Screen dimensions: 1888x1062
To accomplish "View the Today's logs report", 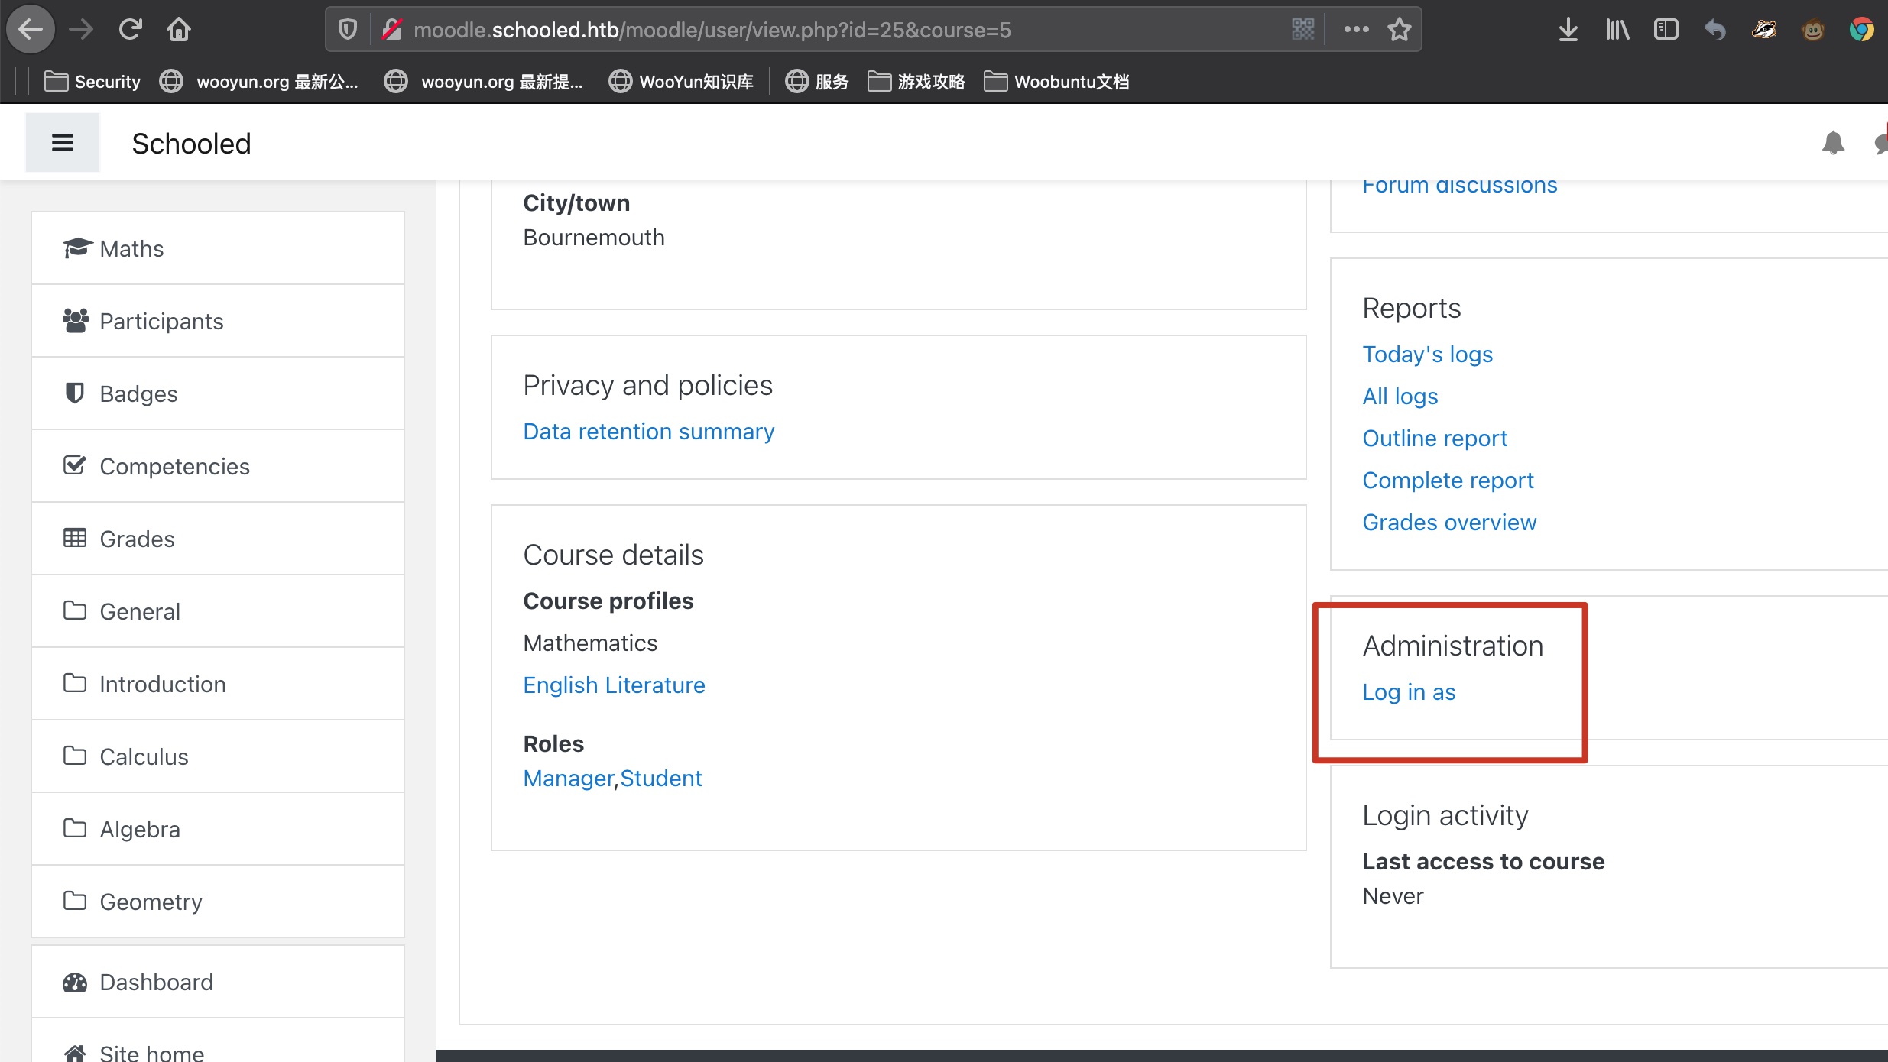I will (x=1427, y=355).
